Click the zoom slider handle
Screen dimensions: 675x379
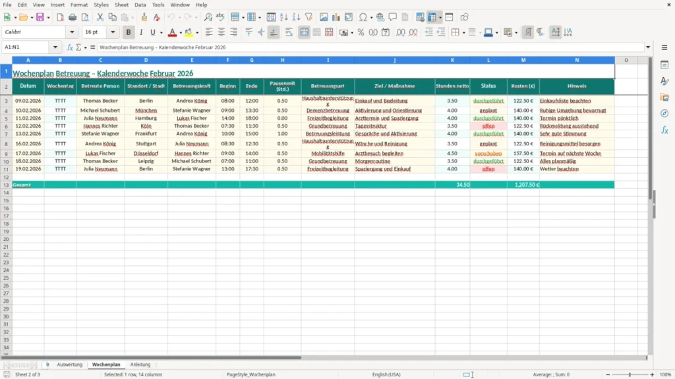630,374
